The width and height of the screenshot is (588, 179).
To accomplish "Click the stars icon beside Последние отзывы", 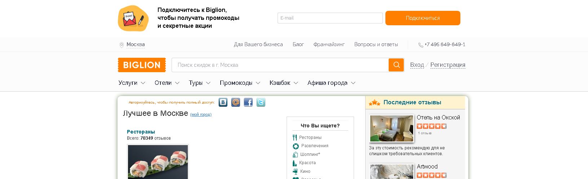I will pos(374,102).
